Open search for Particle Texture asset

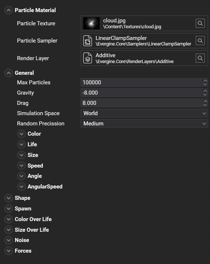coord(200,23)
